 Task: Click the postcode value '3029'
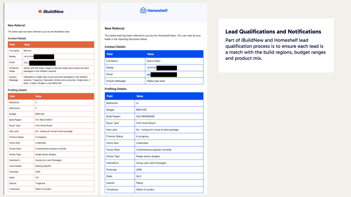(x=38, y=172)
